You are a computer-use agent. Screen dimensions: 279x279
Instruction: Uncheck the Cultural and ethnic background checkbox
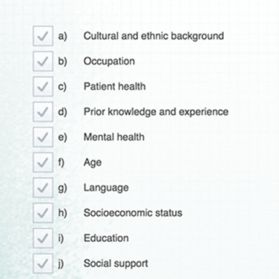tap(43, 36)
